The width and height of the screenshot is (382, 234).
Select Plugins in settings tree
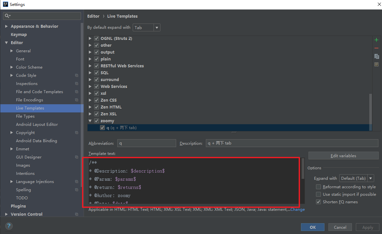[18, 206]
